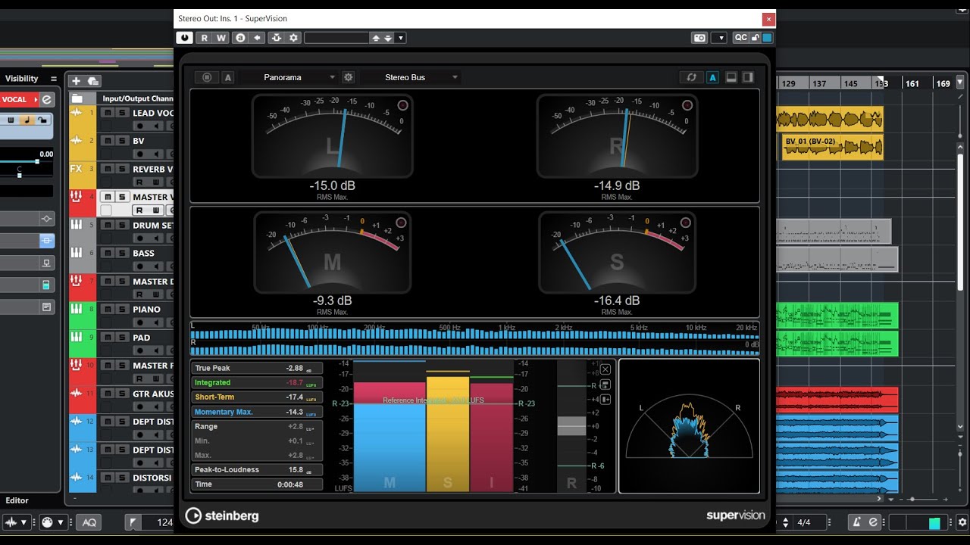
Task: Toggle quick controls lock icon
Action: click(756, 38)
